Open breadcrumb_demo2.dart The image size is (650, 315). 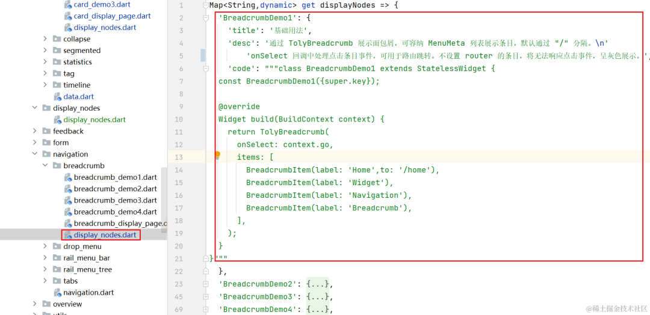(115, 189)
